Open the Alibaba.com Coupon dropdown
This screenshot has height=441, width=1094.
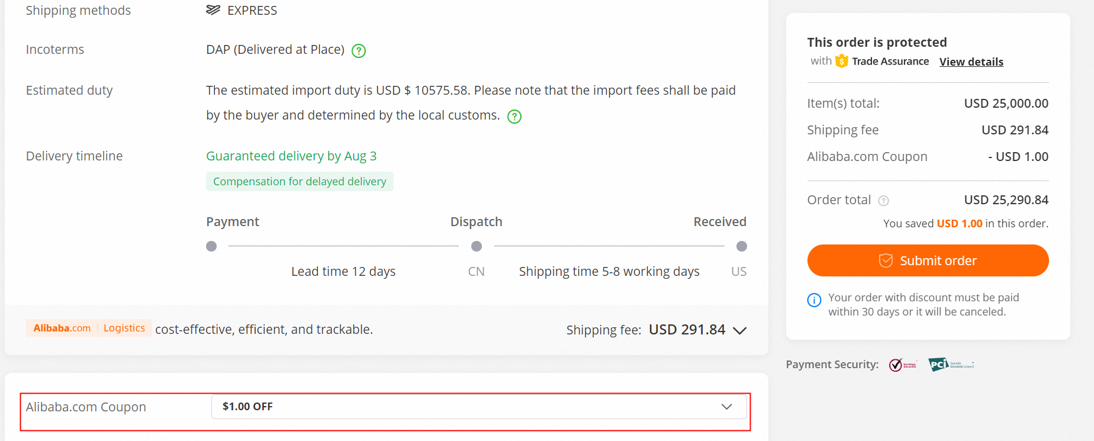click(x=478, y=407)
